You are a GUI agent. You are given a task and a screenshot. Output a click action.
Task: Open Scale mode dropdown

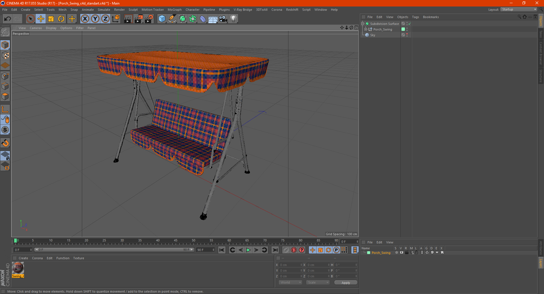tap(318, 282)
